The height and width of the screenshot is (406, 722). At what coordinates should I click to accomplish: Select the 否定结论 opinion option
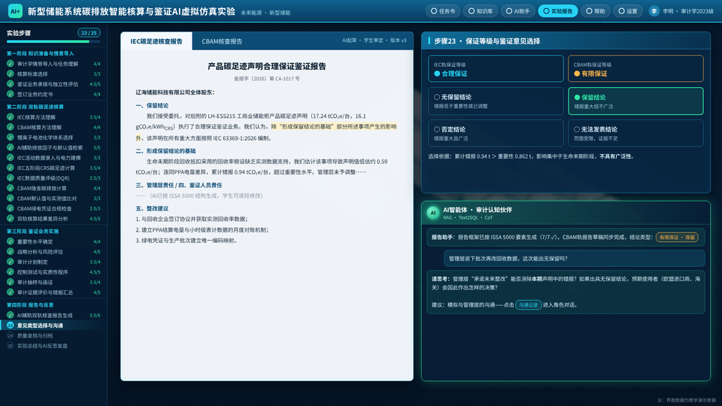tap(496, 133)
